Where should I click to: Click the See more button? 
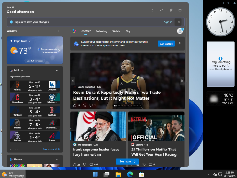click(x=127, y=161)
